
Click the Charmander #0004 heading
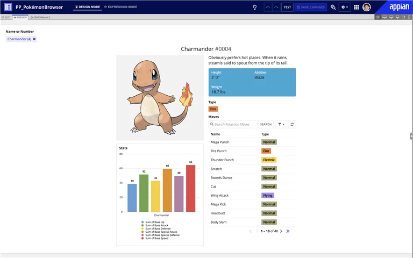pos(206,49)
